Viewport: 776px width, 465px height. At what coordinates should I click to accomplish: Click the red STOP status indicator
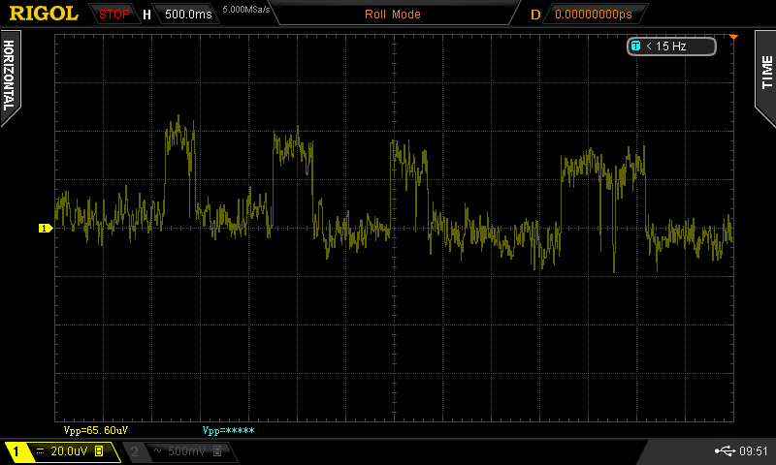(113, 15)
